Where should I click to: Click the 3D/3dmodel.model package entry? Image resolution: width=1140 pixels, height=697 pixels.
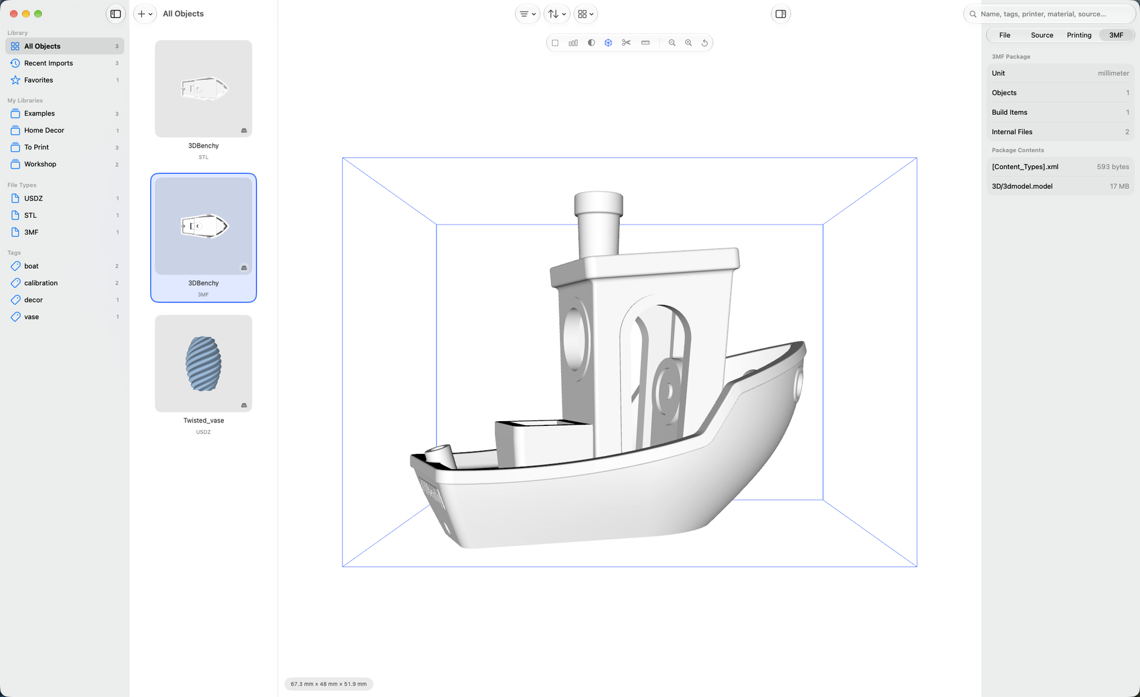(1060, 186)
